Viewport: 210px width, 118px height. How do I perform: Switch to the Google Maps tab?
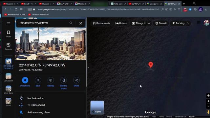click(x=155, y=4)
